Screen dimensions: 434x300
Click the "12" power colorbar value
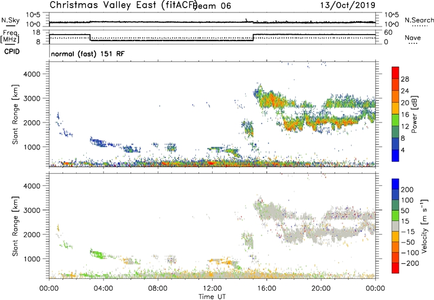[405, 127]
